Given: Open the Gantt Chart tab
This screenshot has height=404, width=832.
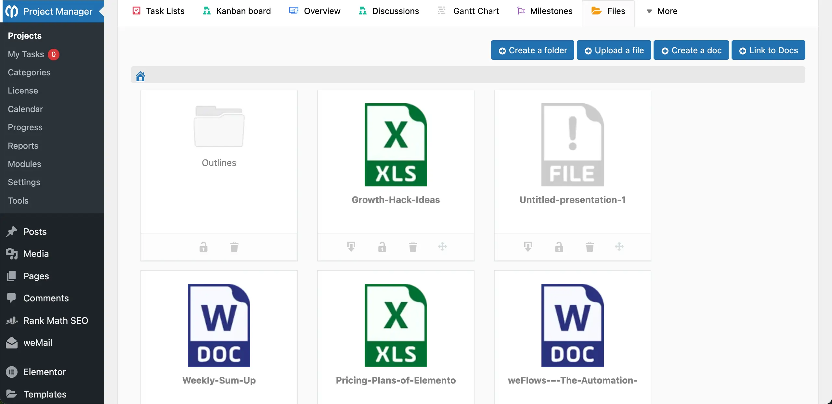Looking at the screenshot, I should [x=468, y=11].
